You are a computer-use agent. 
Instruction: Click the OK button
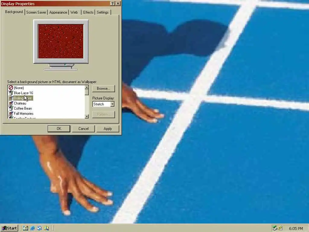click(x=59, y=129)
